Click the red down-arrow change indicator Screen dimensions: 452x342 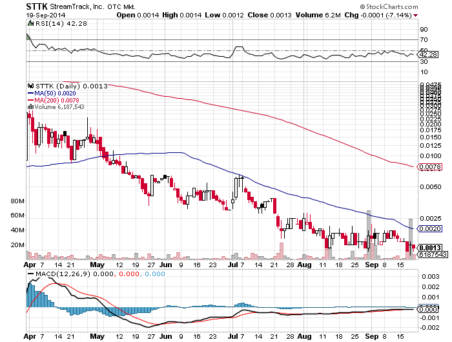tap(415, 15)
